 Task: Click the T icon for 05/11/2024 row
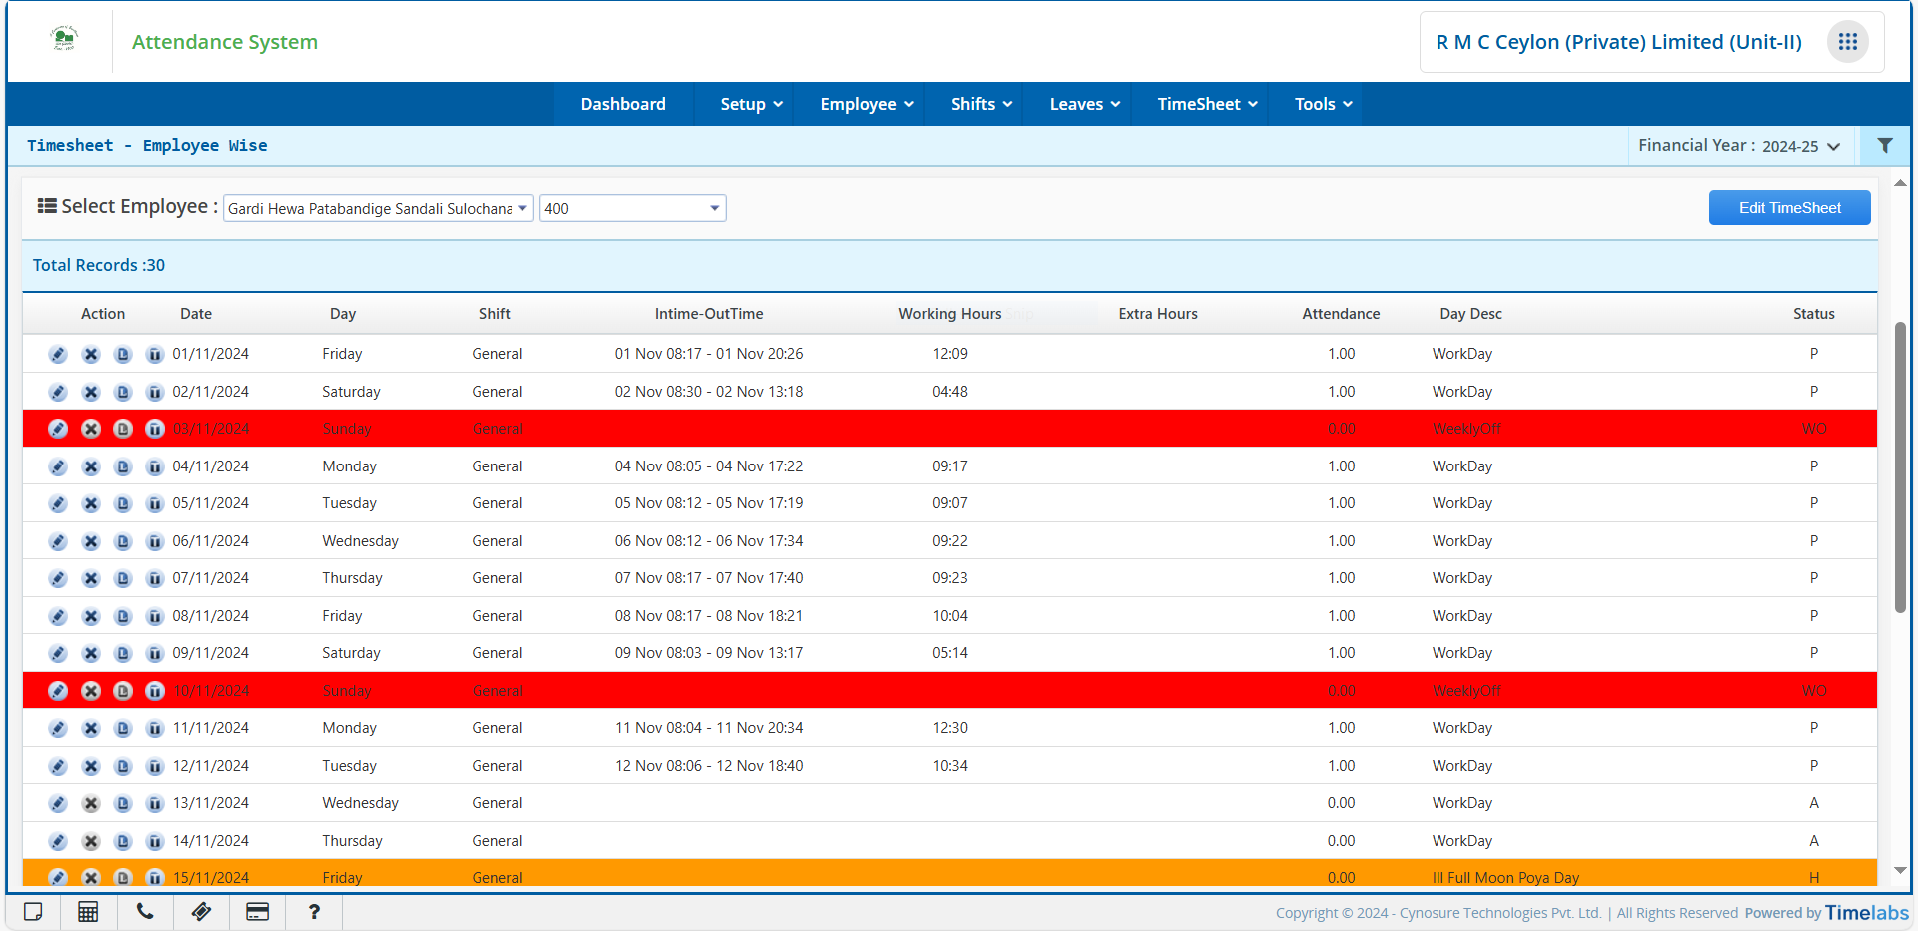coord(155,504)
